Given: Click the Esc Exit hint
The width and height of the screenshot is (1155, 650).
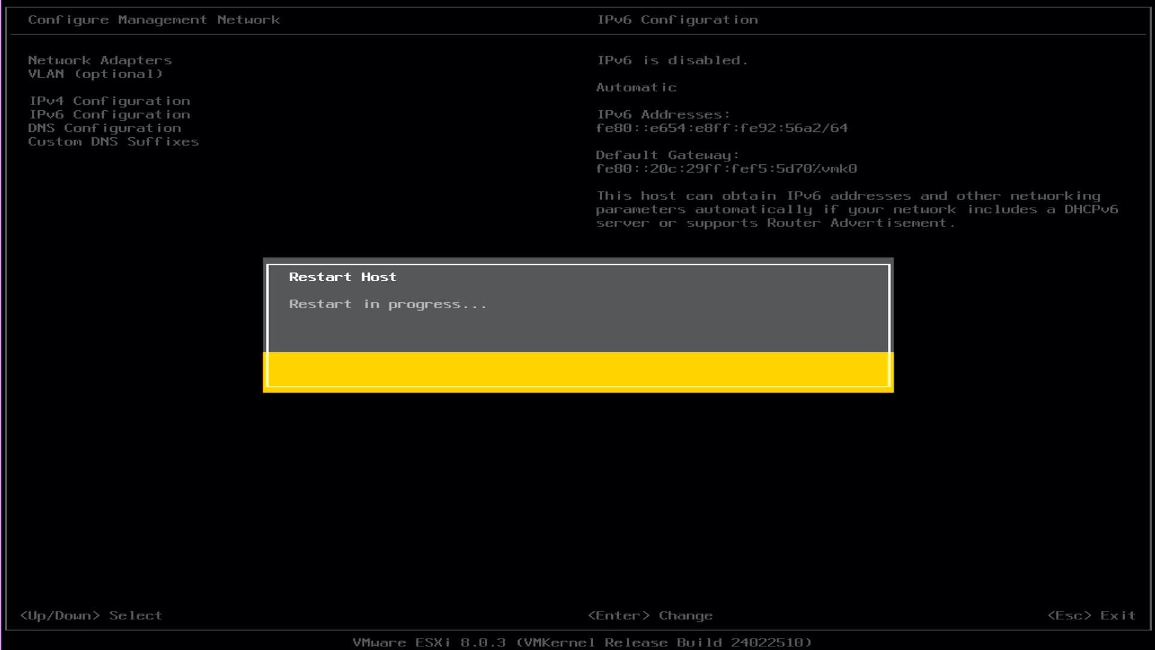Looking at the screenshot, I should coord(1091,616).
